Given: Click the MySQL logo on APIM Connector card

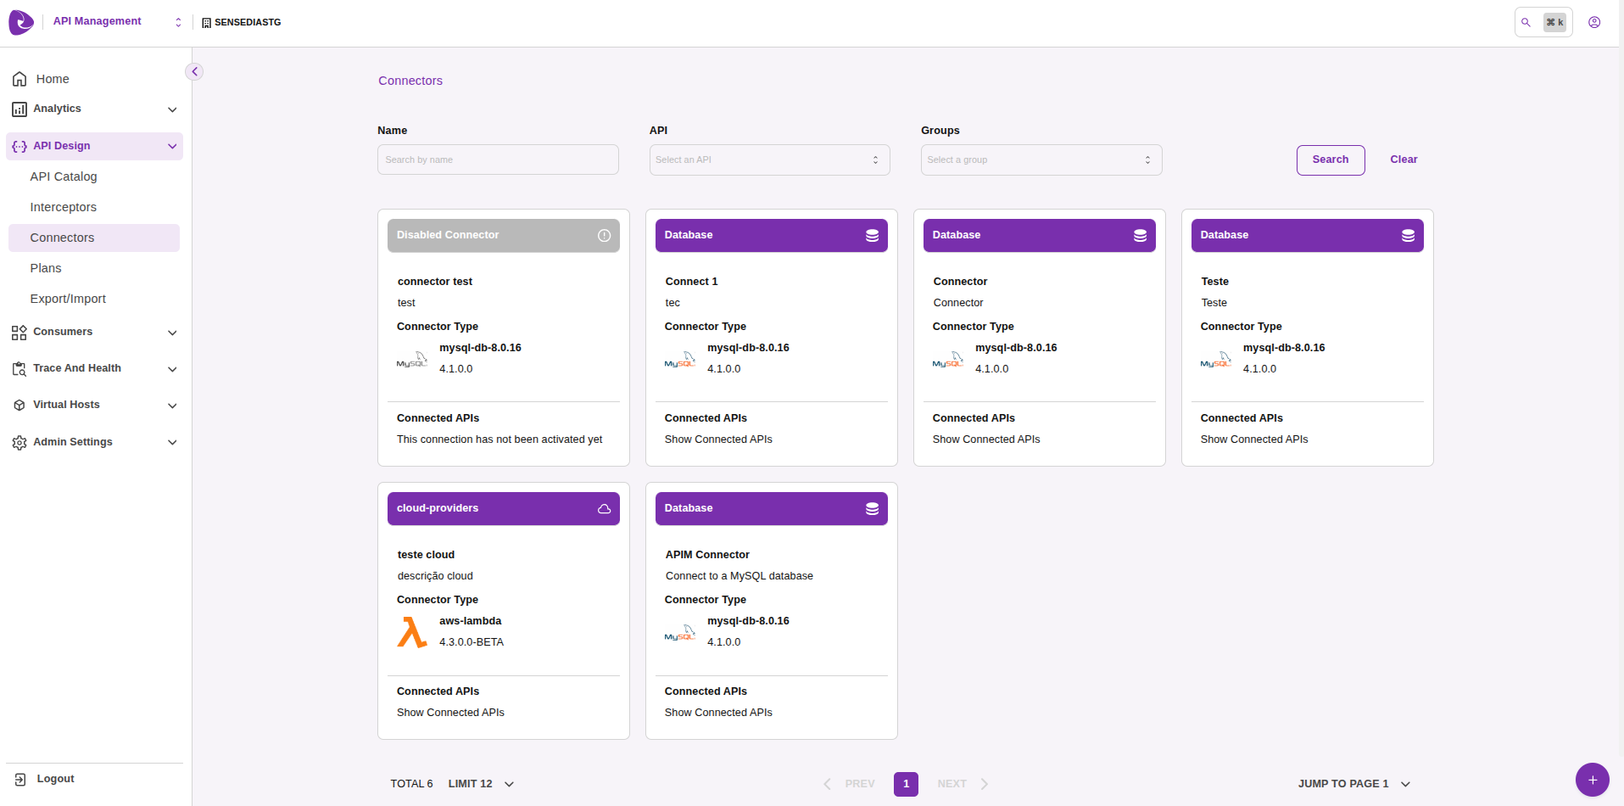Looking at the screenshot, I should tap(679, 632).
